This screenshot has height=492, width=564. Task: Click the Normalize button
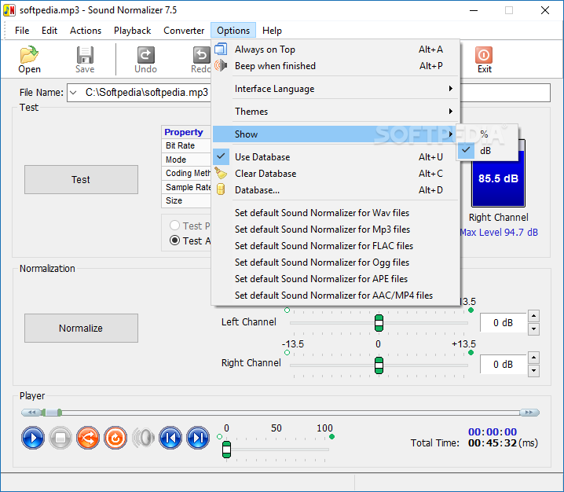pyautogui.click(x=81, y=329)
